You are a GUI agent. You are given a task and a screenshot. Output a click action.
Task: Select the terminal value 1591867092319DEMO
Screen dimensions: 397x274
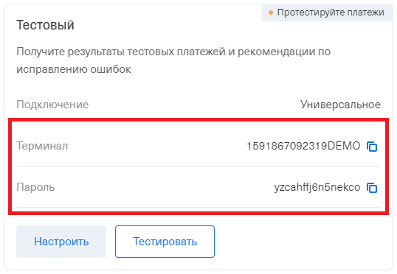pos(303,146)
